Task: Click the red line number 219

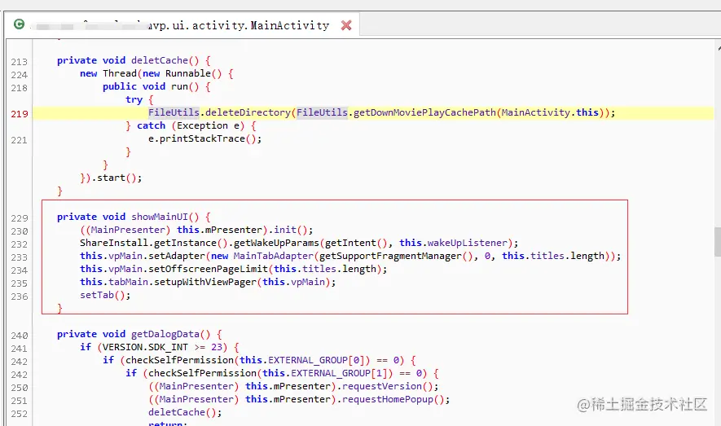Action: [20, 113]
